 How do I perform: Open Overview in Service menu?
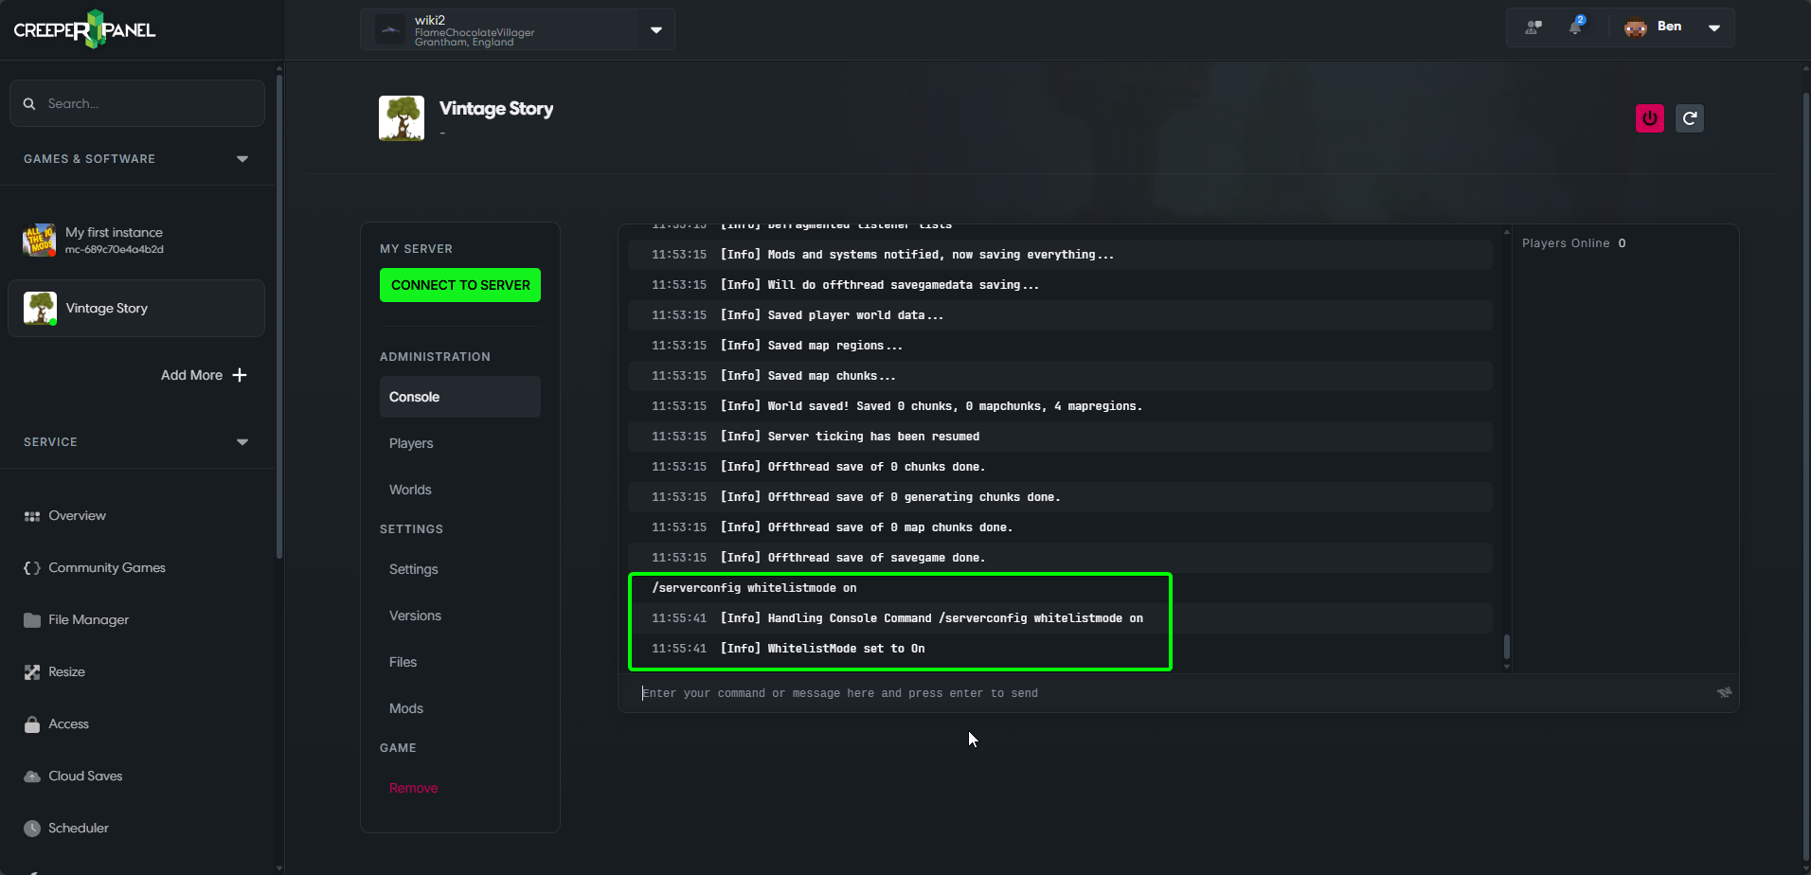click(77, 516)
